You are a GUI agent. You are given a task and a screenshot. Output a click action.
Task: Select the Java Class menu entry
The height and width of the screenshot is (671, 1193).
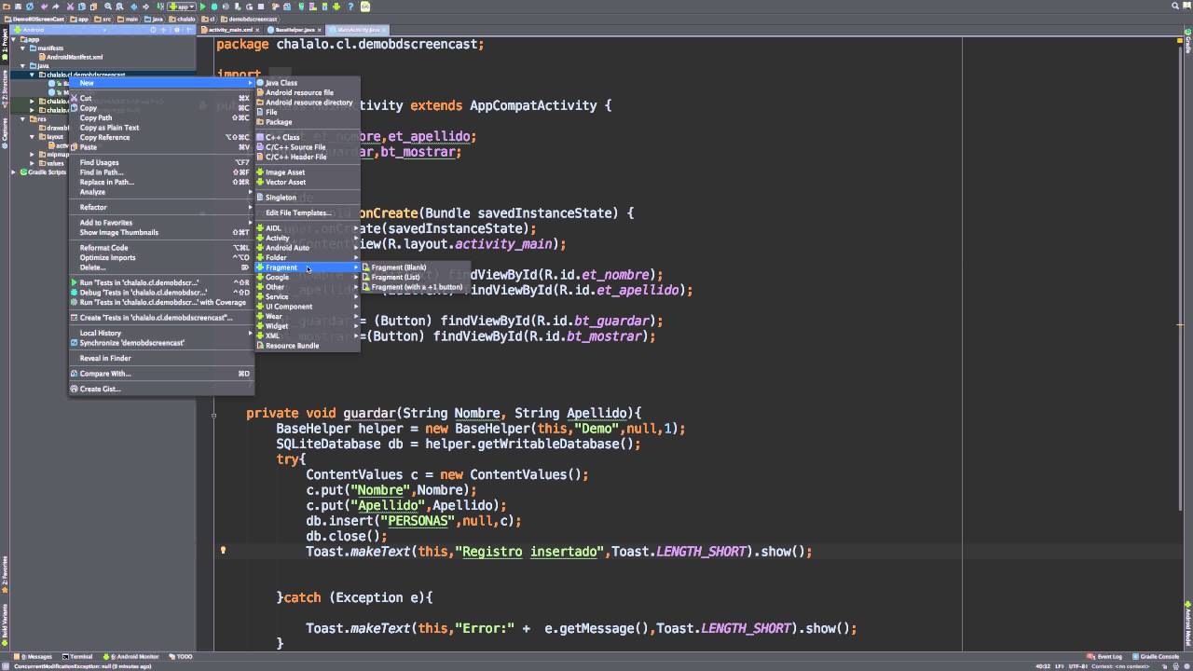308,83
